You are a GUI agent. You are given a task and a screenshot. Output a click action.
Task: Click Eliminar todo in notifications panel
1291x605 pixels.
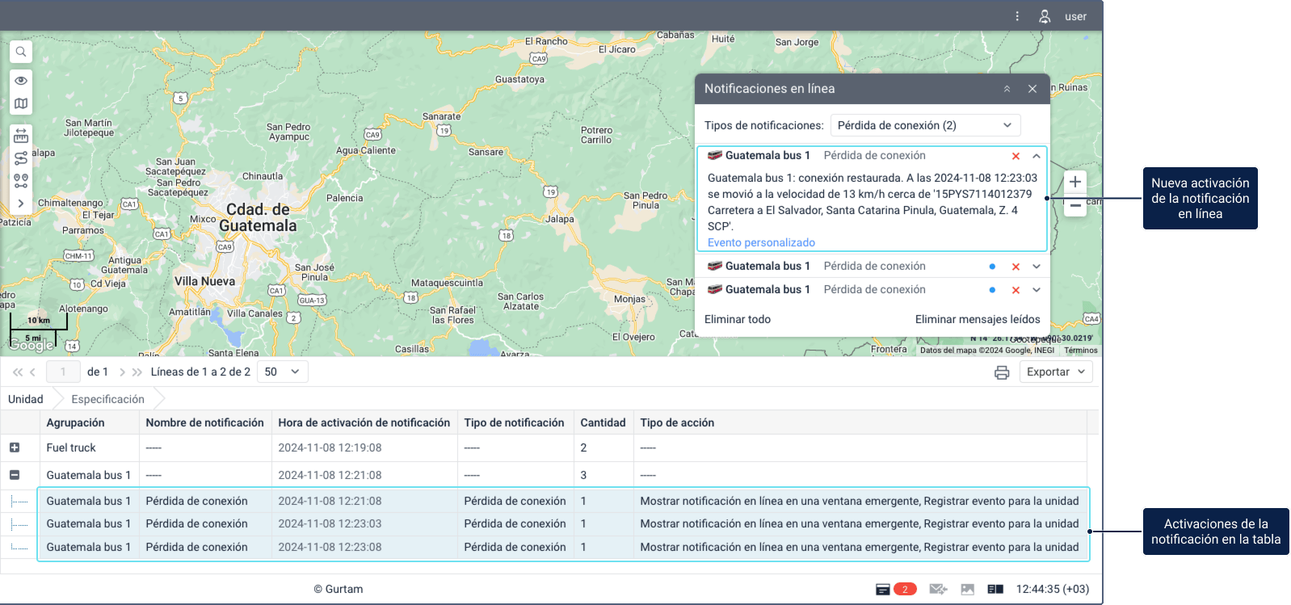click(x=738, y=319)
